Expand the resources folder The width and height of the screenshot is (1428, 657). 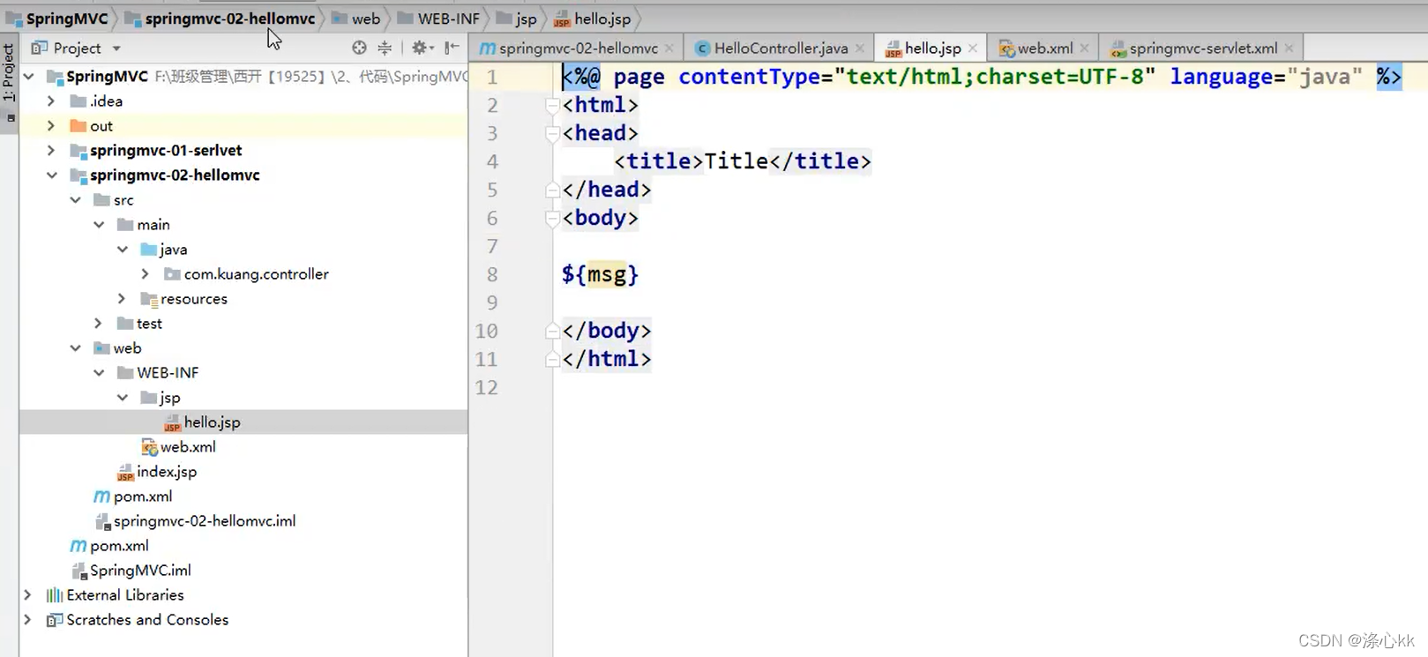coord(122,299)
